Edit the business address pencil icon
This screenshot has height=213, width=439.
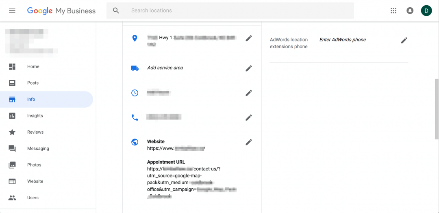tap(249, 38)
